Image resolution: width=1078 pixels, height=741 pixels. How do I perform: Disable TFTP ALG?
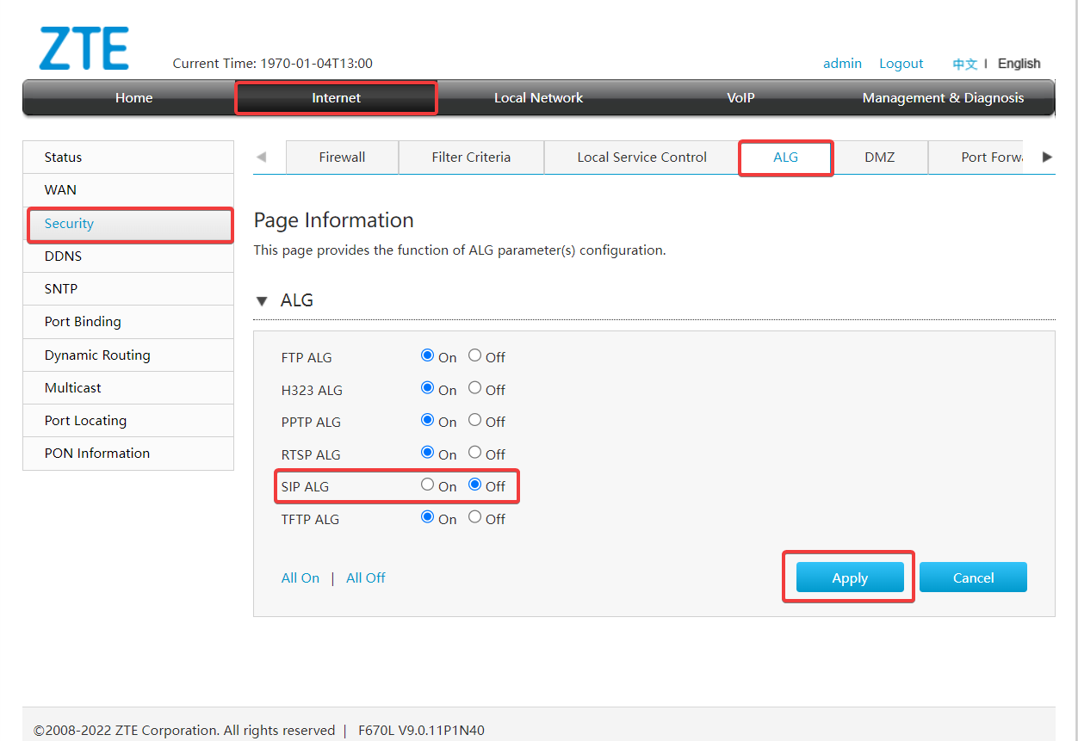474,517
